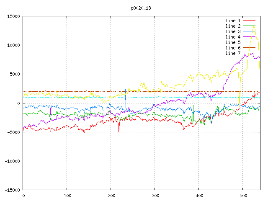Select the 'line 6' legend label
The image size is (268, 201).
click(x=233, y=48)
